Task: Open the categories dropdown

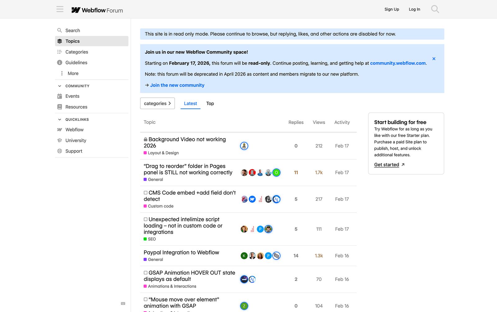Action: (157, 103)
